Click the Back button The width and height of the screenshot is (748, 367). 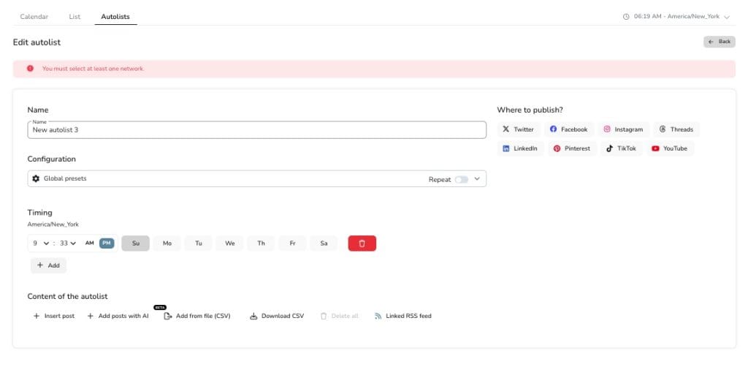(x=720, y=42)
